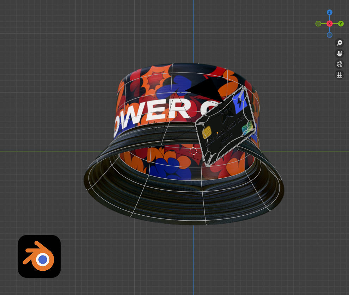Click the Blender logo badge
Screen dimensions: 349x295
(x=39, y=256)
